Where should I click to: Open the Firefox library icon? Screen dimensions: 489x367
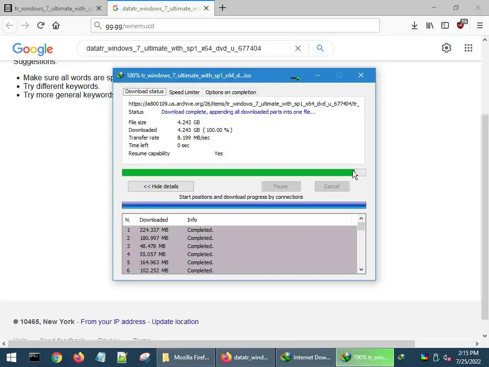430,26
